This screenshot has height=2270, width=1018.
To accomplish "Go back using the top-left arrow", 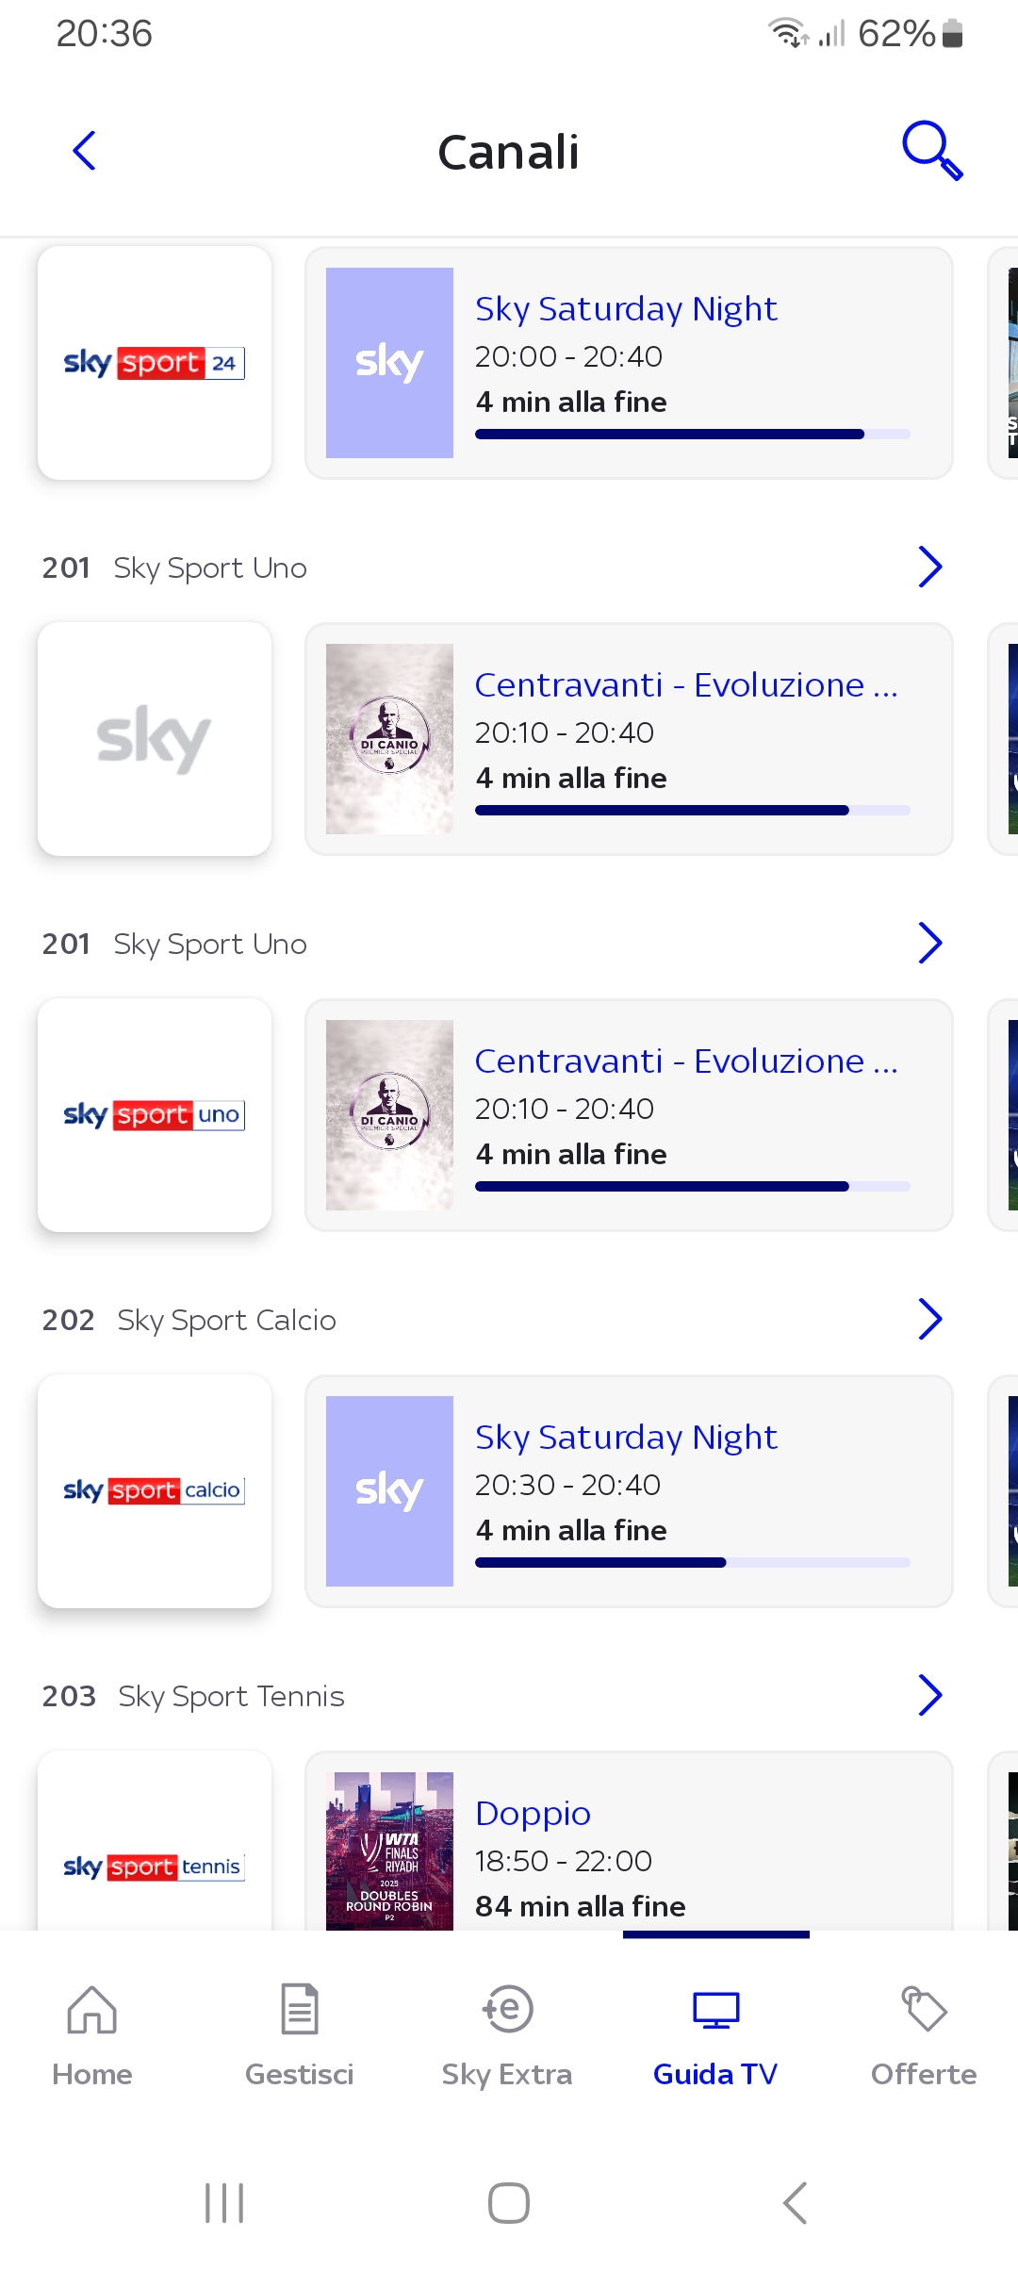I will click(x=85, y=151).
